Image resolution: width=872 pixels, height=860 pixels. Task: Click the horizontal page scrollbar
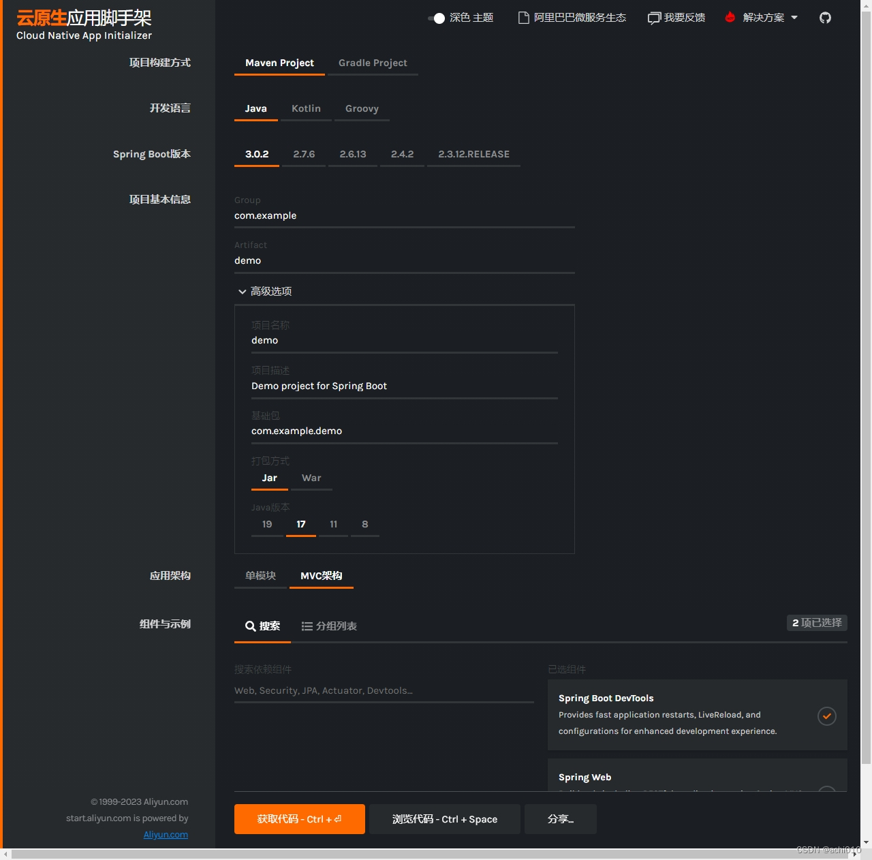431,854
